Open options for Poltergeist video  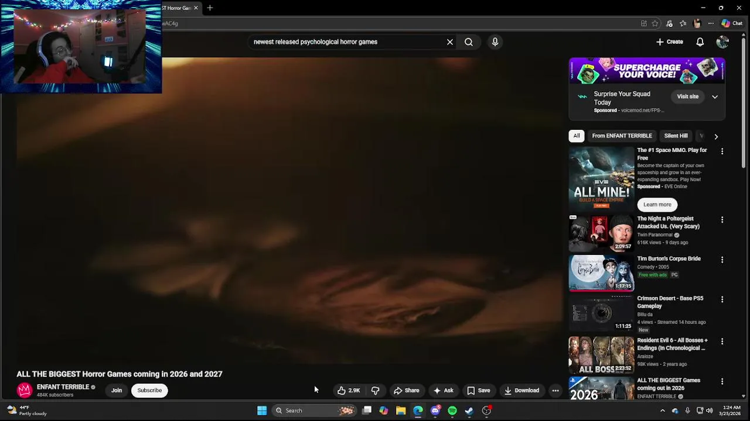pyautogui.click(x=722, y=220)
